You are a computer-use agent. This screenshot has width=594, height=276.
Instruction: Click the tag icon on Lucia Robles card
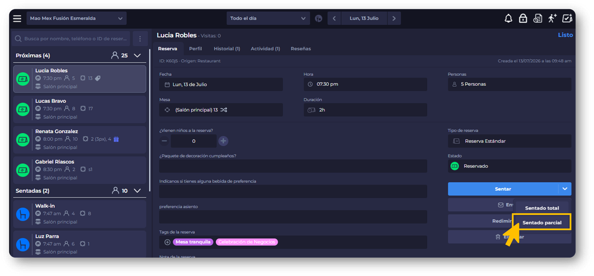click(x=98, y=78)
